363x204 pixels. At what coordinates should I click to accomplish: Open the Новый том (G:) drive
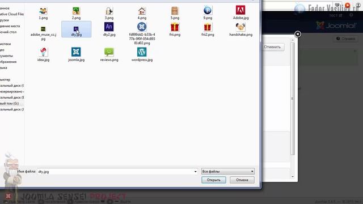9,103
